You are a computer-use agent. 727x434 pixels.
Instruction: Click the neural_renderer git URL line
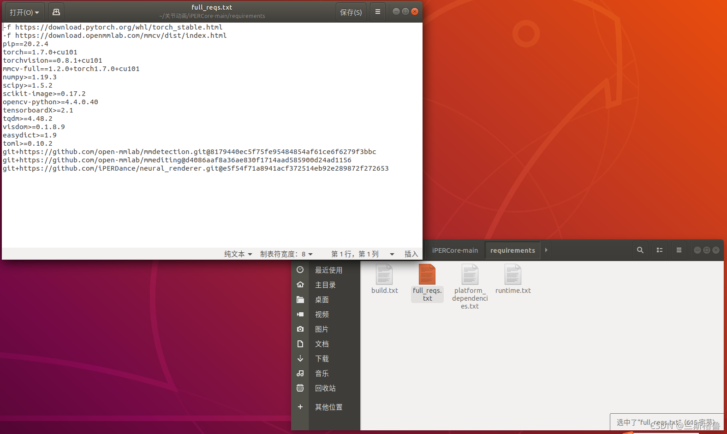coord(196,168)
